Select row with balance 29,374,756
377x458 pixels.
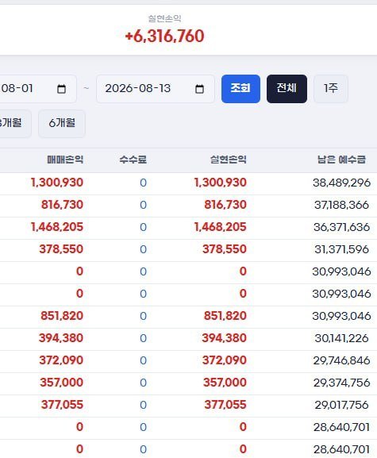188,383
